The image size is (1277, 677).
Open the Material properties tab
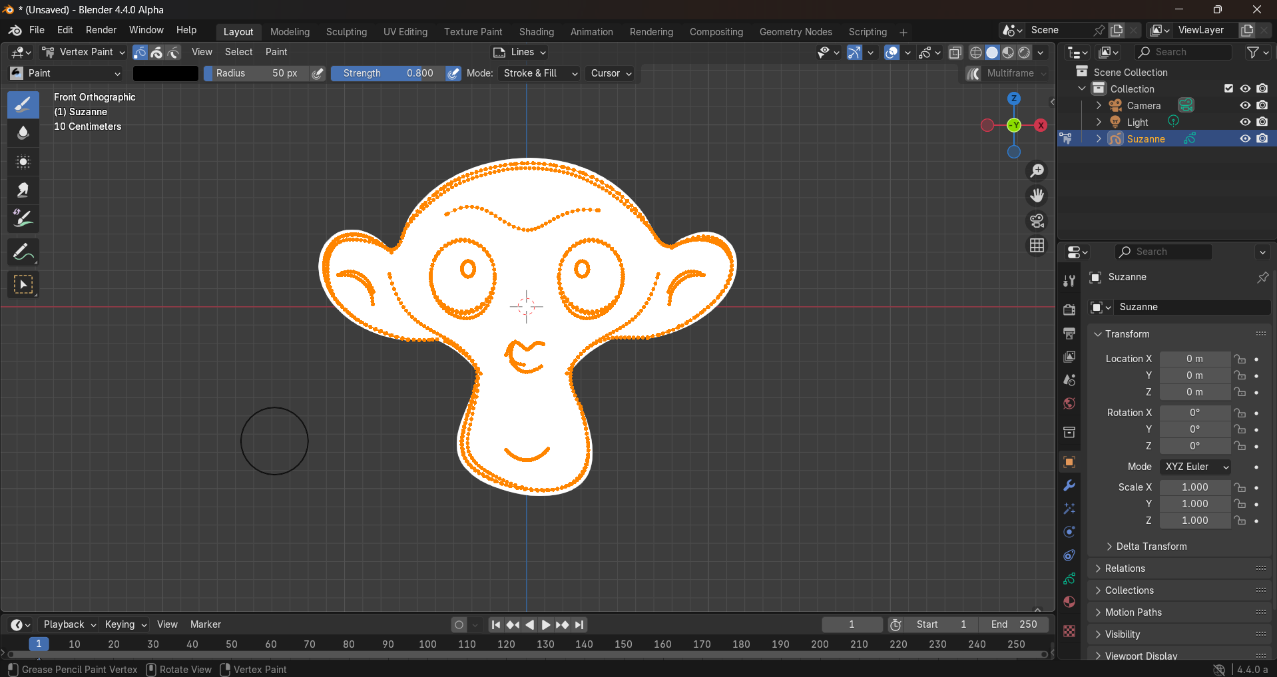[x=1069, y=602]
